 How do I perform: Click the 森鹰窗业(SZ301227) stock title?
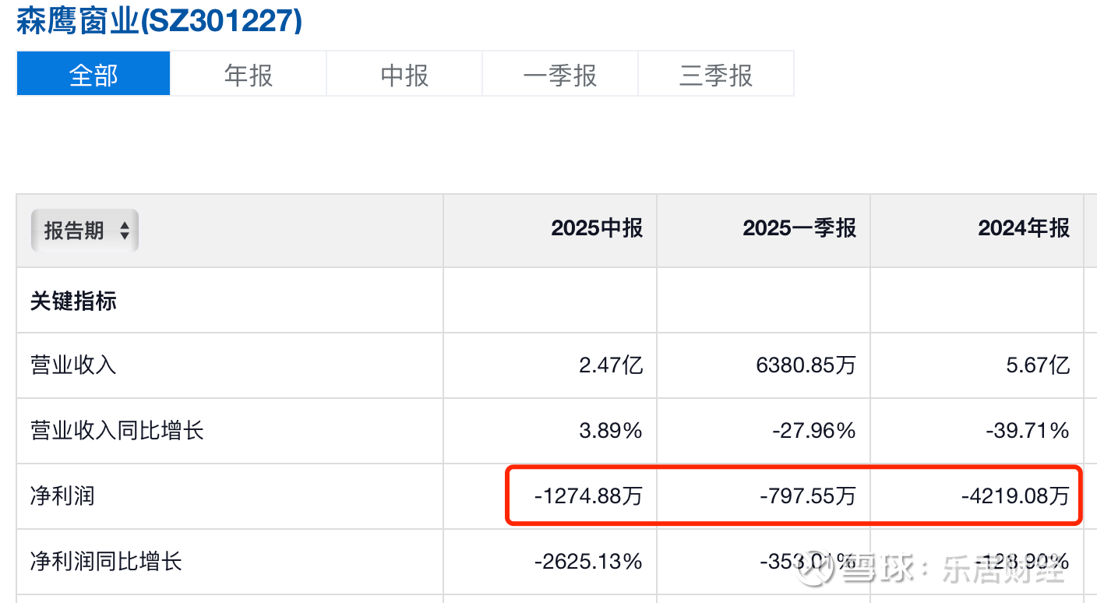[x=160, y=21]
